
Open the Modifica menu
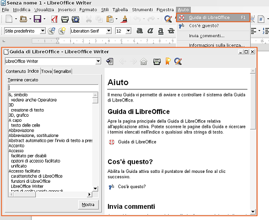tap(22, 9)
